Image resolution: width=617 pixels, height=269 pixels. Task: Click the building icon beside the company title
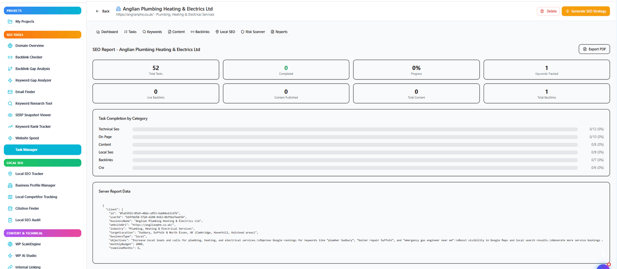(118, 8)
